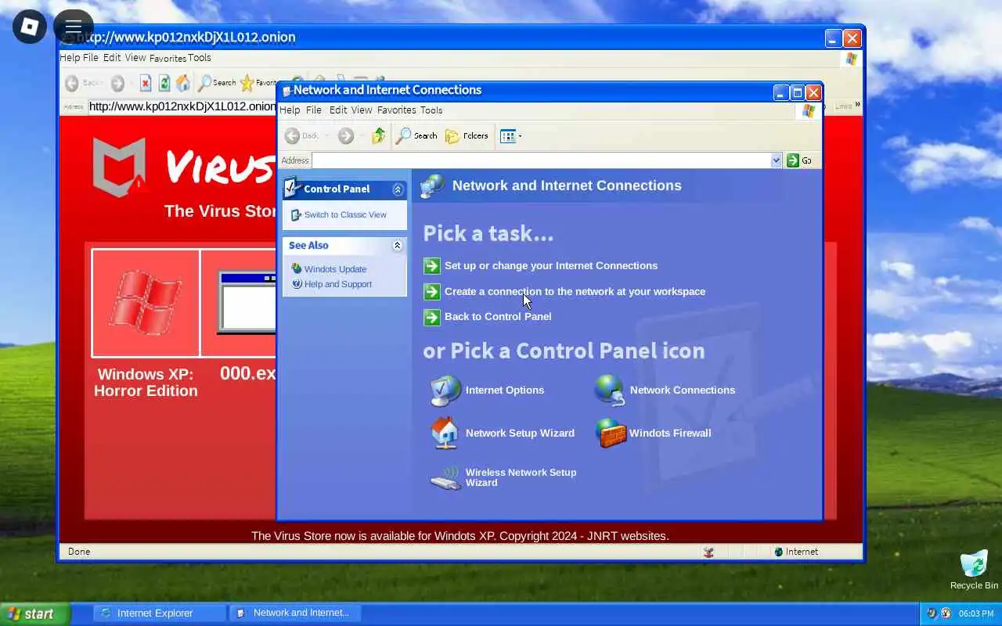Maximize the Network and Internet Connections window
The height and width of the screenshot is (626, 1002).
point(797,92)
